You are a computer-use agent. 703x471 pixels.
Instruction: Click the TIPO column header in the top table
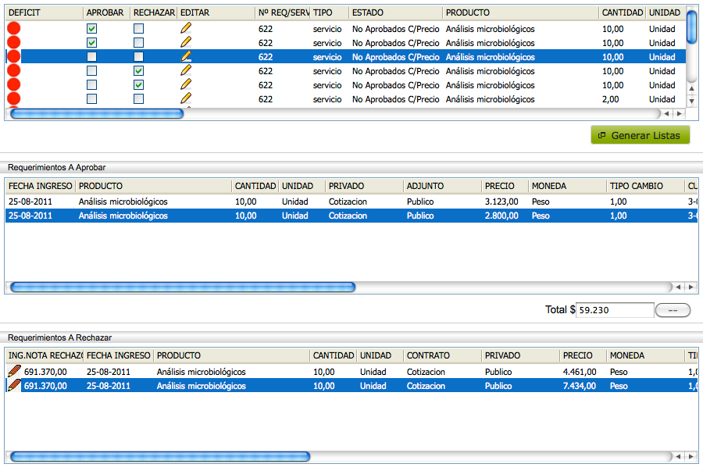(x=330, y=12)
